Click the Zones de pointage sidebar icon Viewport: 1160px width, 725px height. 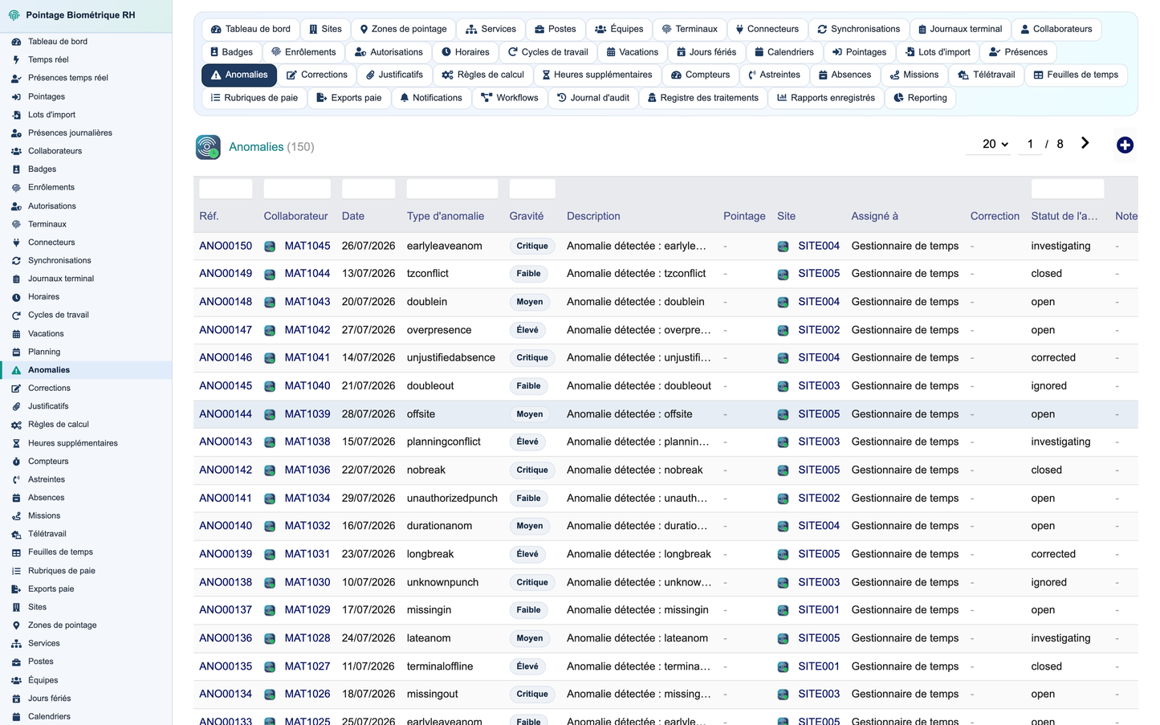point(16,625)
